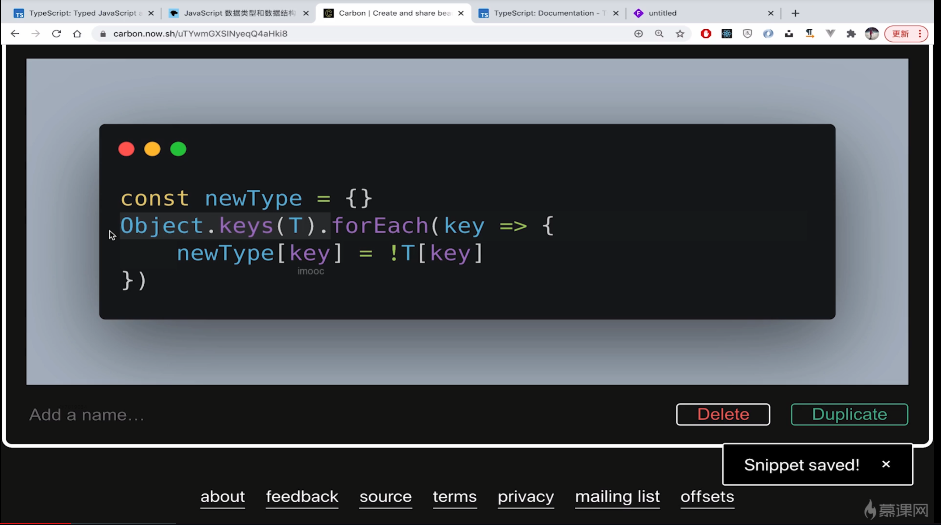Screen dimensions: 941x525
Task: Open the React DevTools extension icon
Action: pos(726,34)
